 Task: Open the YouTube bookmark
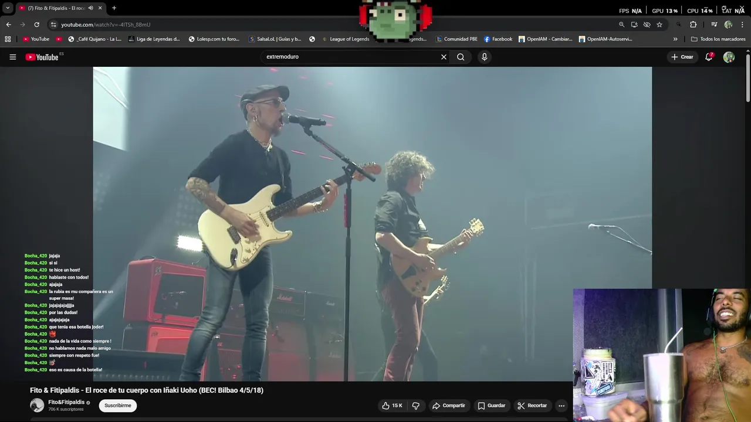[36, 39]
